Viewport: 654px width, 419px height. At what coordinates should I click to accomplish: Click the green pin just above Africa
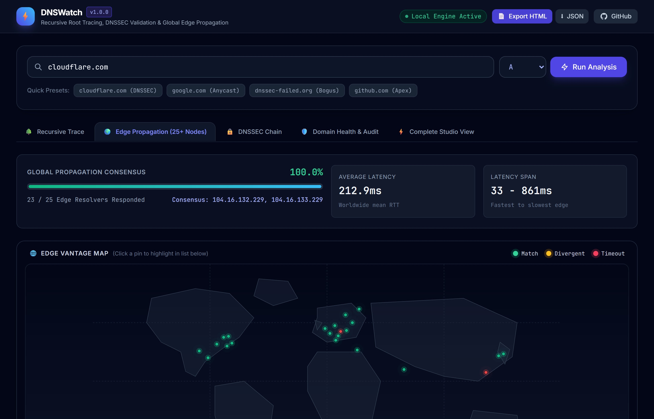tap(357, 350)
